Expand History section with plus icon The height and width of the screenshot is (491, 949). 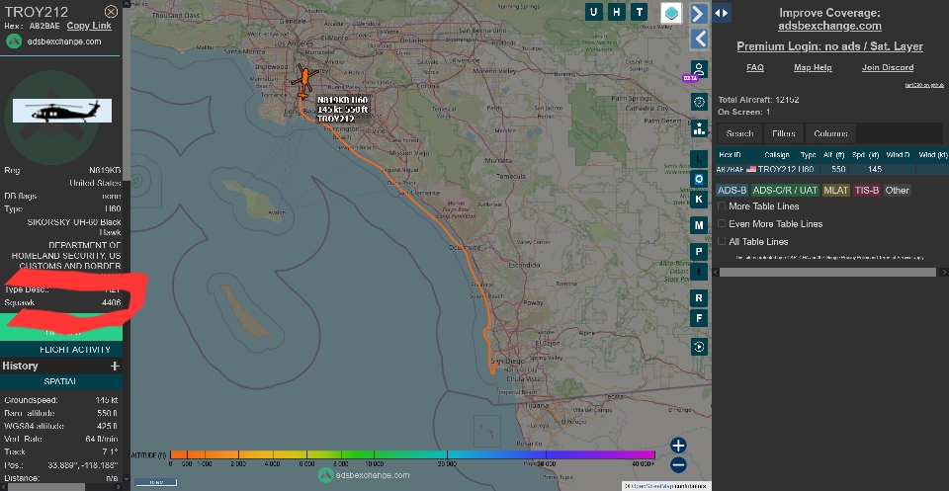coord(115,366)
